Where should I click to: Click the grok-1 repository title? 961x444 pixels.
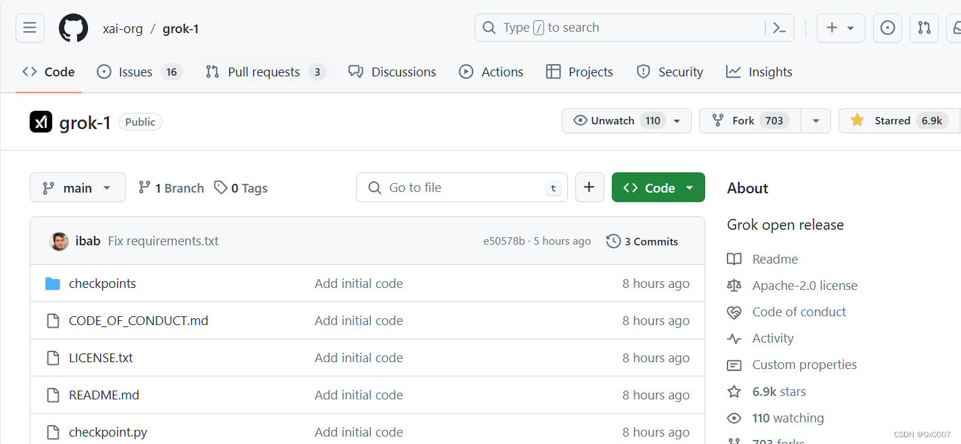tap(85, 122)
